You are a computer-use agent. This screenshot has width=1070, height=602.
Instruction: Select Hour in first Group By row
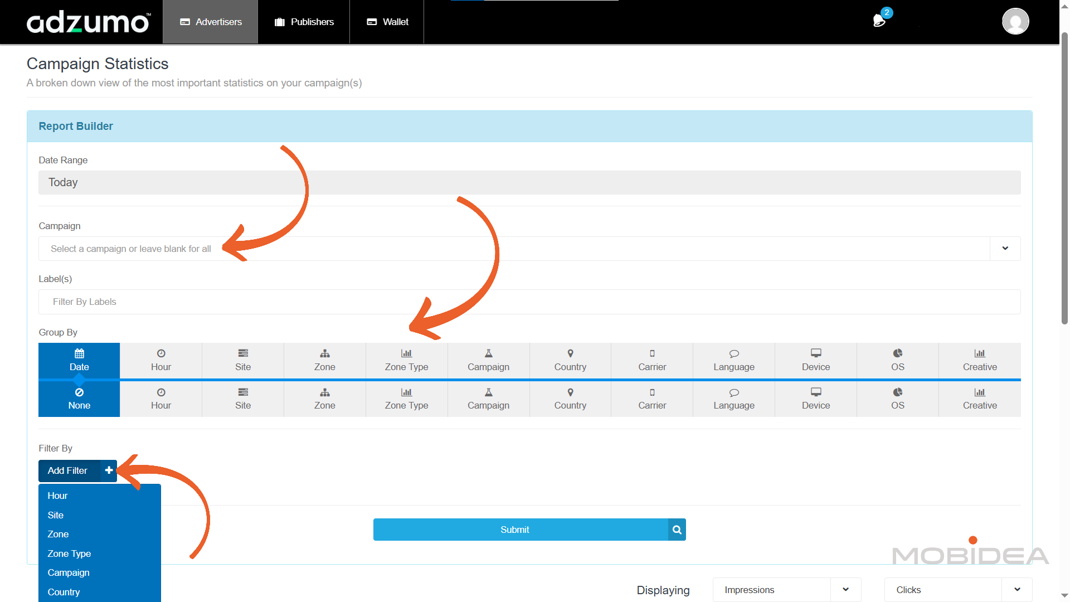(161, 361)
